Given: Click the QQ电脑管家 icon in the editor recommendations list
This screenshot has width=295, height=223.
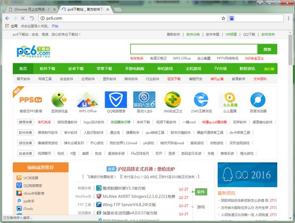Looking at the screenshot, I should [19, 185].
